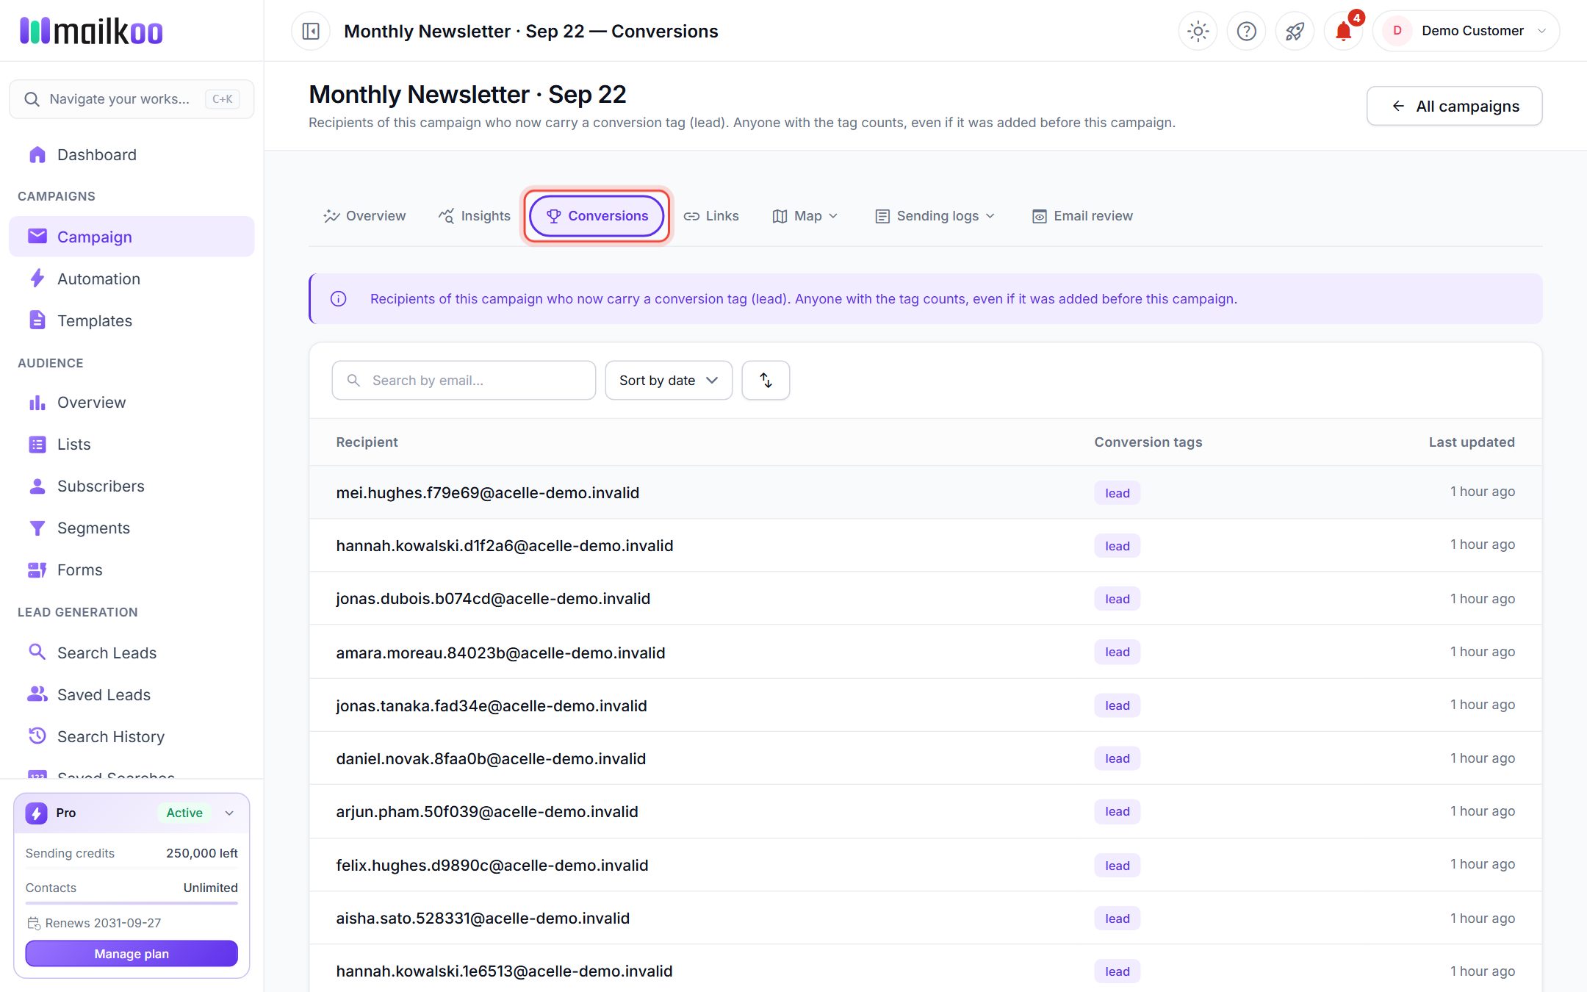Image resolution: width=1587 pixels, height=992 pixels.
Task: Open the Demo Customer account menu
Action: click(1466, 31)
